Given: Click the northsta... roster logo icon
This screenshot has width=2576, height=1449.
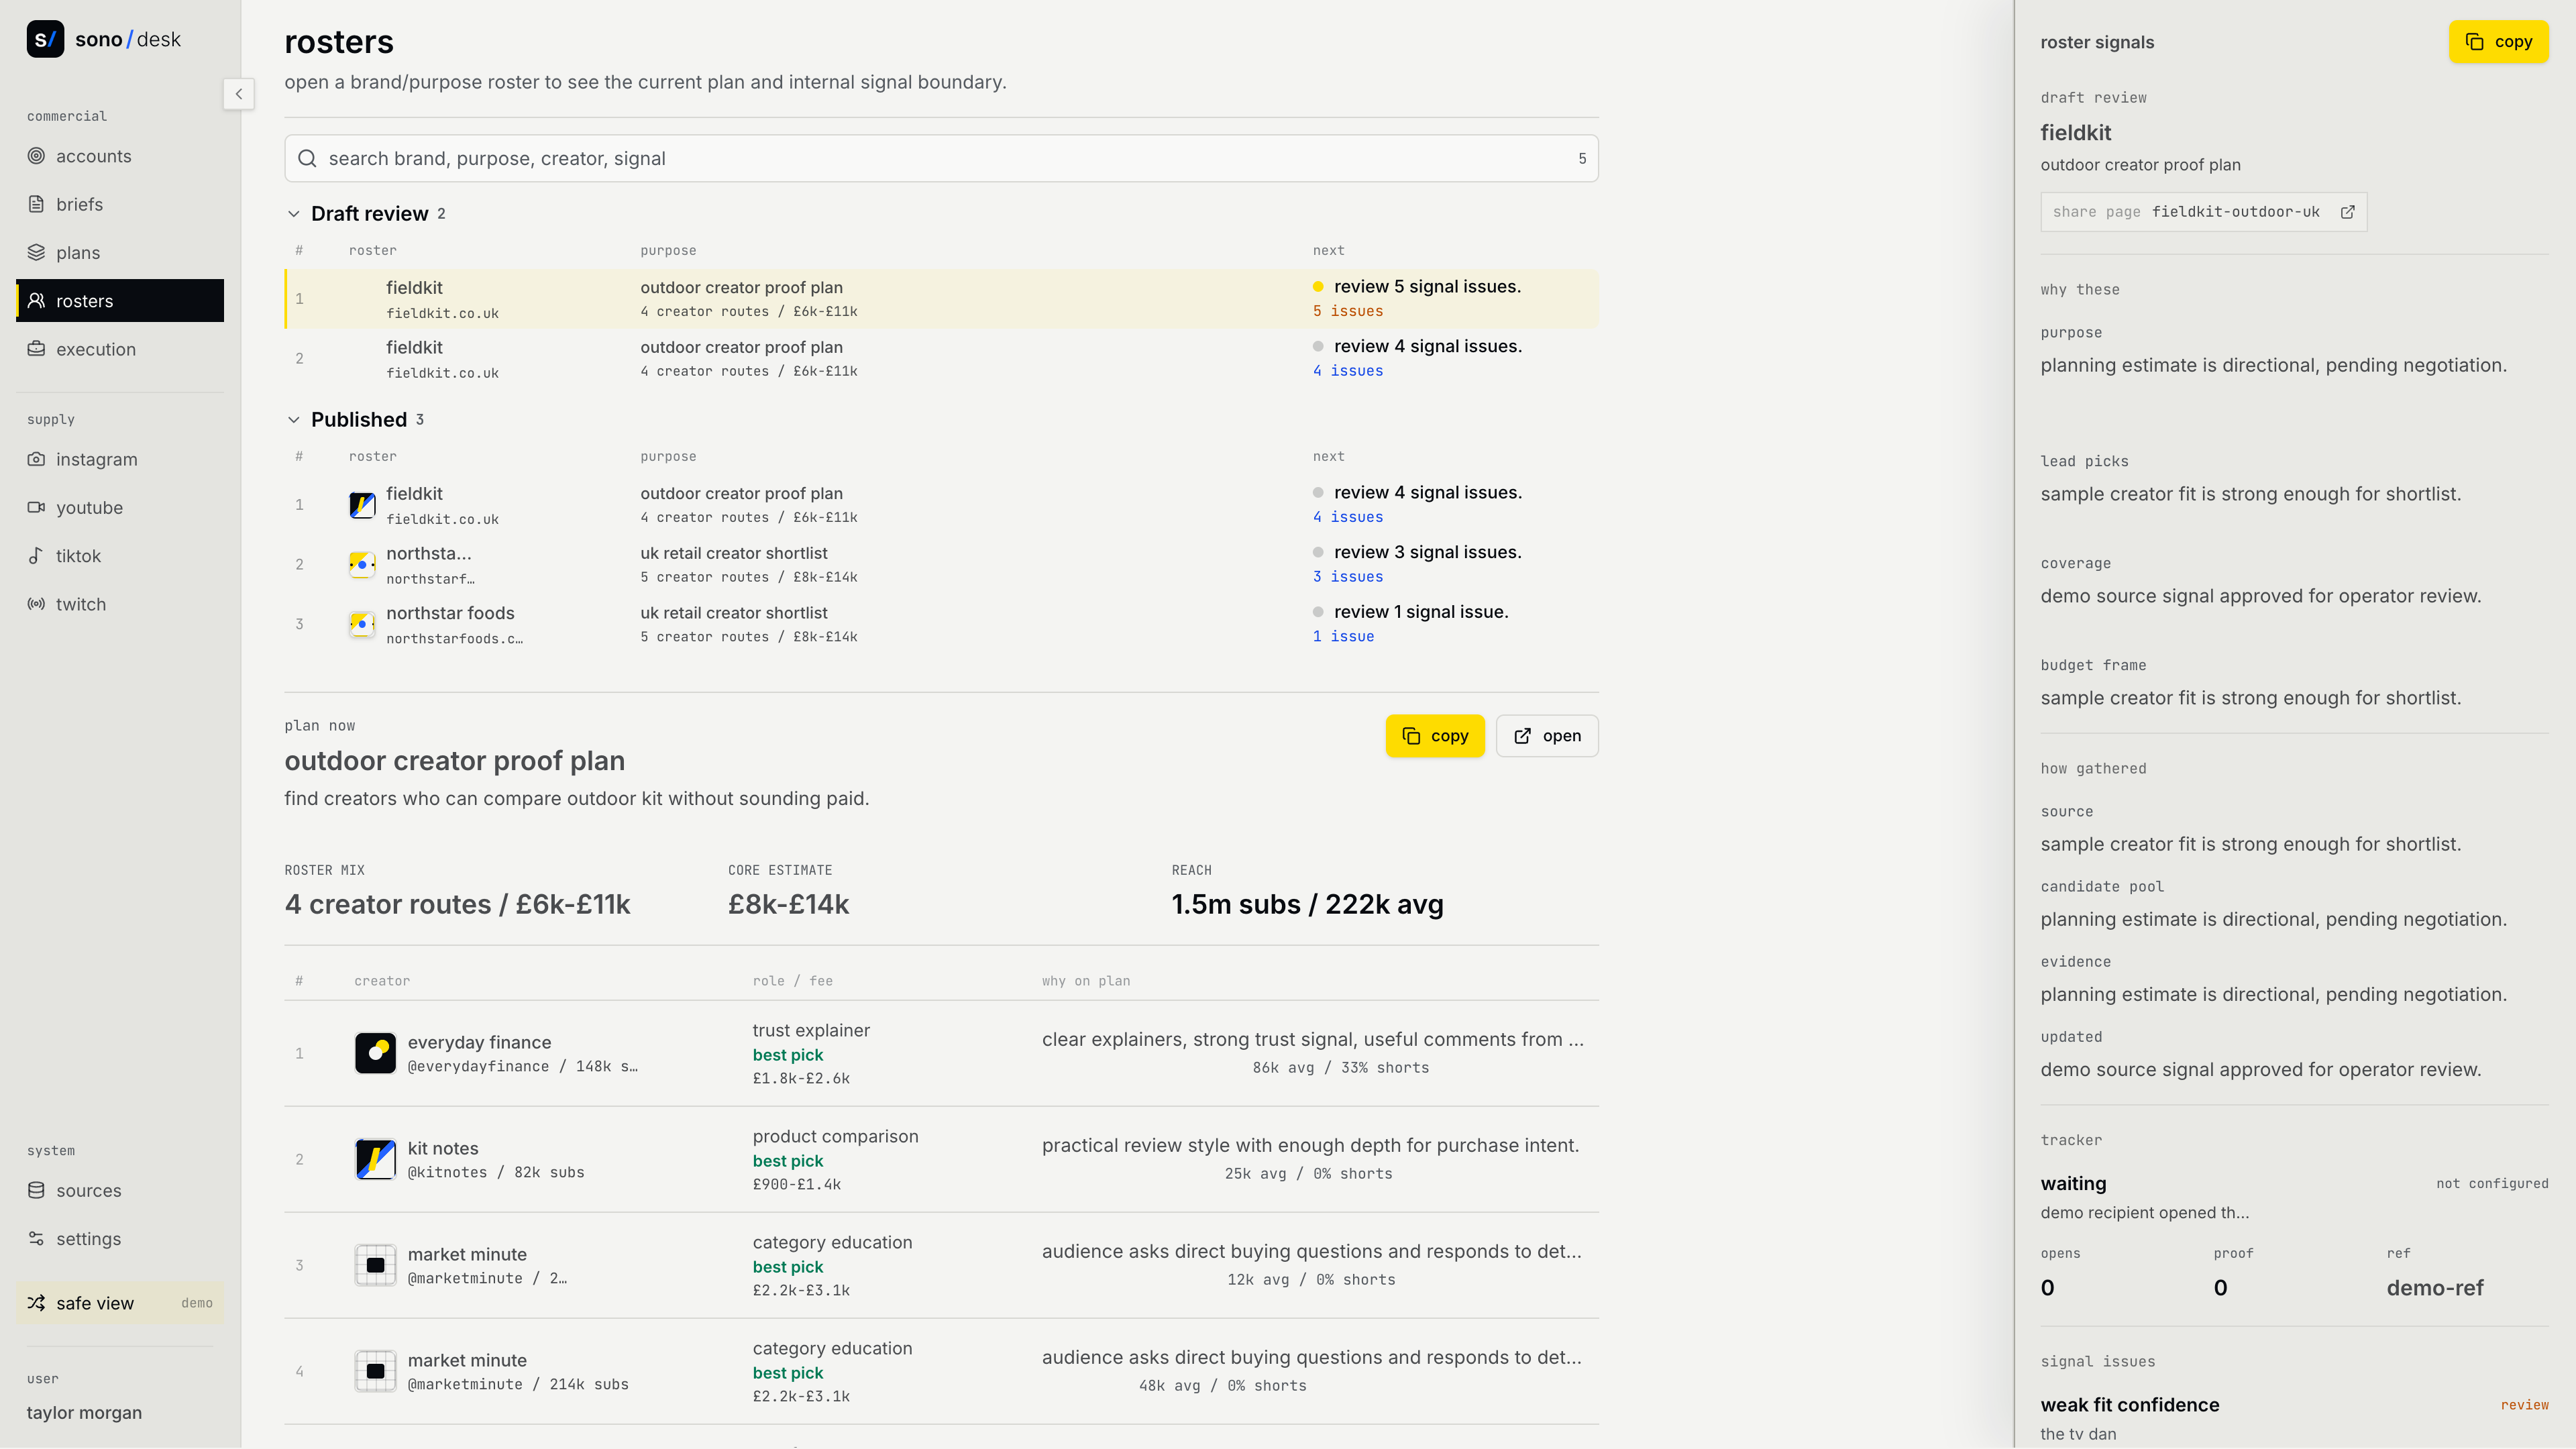Looking at the screenshot, I should pos(362,564).
